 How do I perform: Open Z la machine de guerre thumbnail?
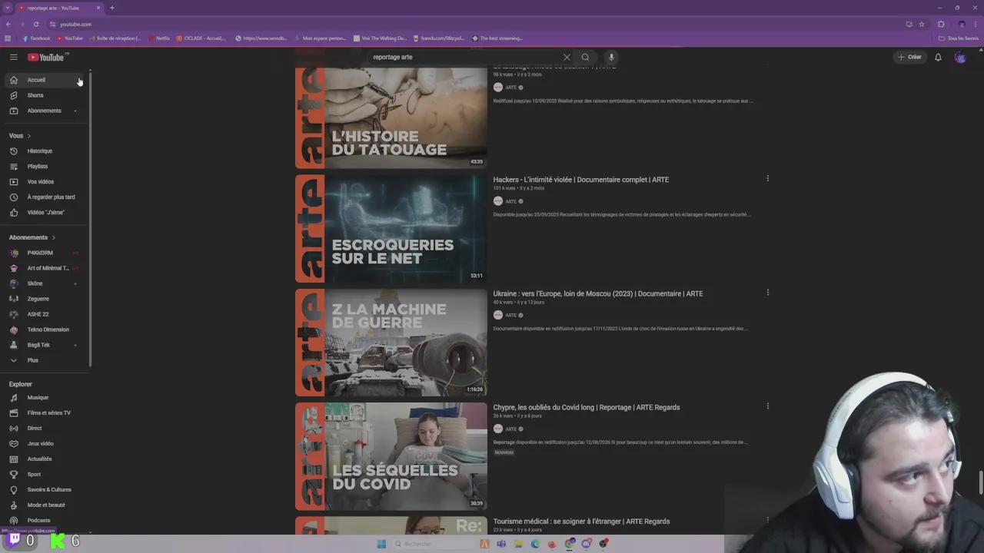click(x=391, y=343)
